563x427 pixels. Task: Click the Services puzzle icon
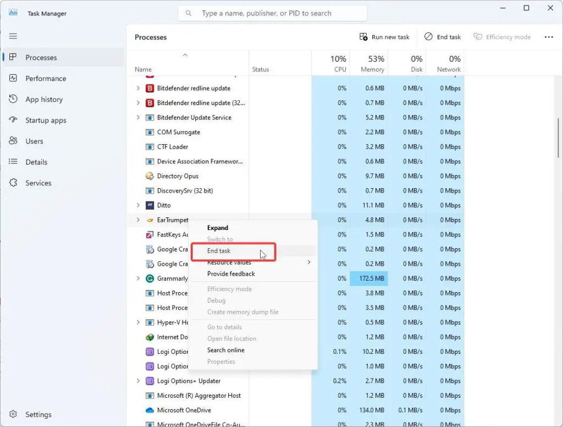[13, 182]
